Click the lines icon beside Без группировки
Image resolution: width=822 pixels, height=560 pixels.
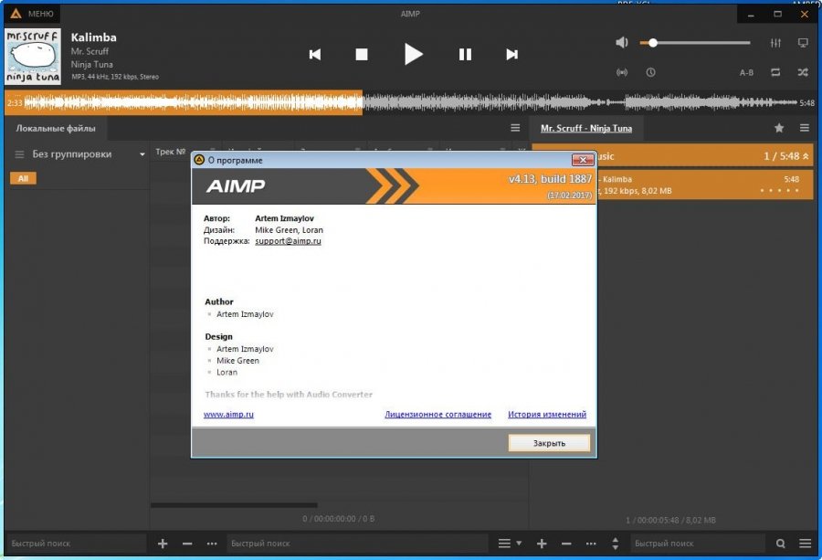point(19,154)
